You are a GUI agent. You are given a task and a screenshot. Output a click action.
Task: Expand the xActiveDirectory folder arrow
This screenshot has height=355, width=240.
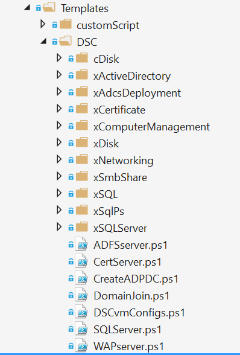[x=59, y=75]
